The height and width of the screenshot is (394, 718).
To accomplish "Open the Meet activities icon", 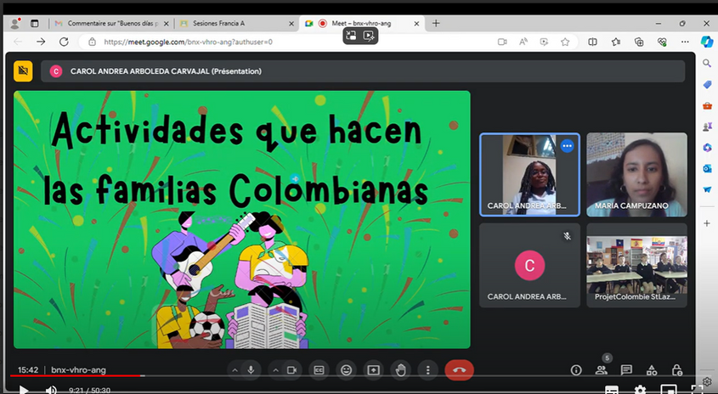I will [x=652, y=370].
